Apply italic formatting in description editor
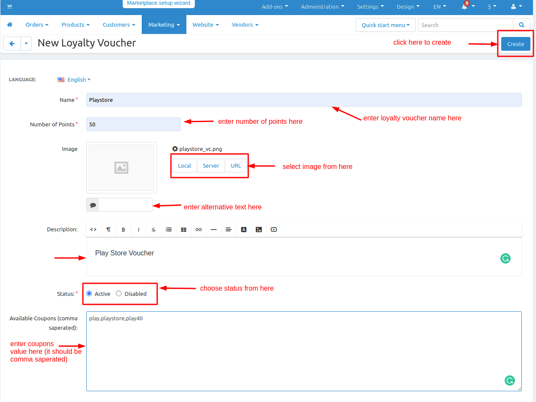Screen dimensions: 536x402 [x=138, y=230]
